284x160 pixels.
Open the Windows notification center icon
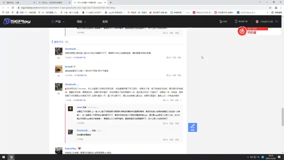click(x=279, y=157)
